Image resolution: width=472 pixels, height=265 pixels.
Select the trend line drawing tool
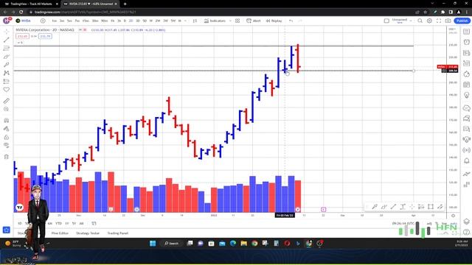(x=7, y=40)
